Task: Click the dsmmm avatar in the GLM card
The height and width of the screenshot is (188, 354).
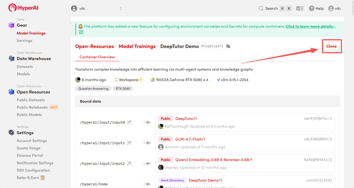Action: point(161,147)
